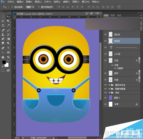Select the History Brush tool
This screenshot has width=143, height=139.
pos(8,34)
